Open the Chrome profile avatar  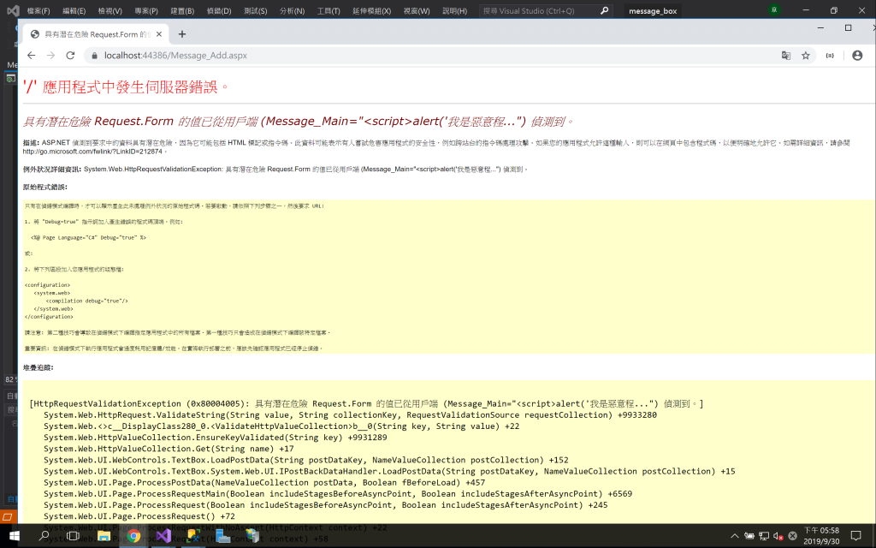pyautogui.click(x=857, y=56)
